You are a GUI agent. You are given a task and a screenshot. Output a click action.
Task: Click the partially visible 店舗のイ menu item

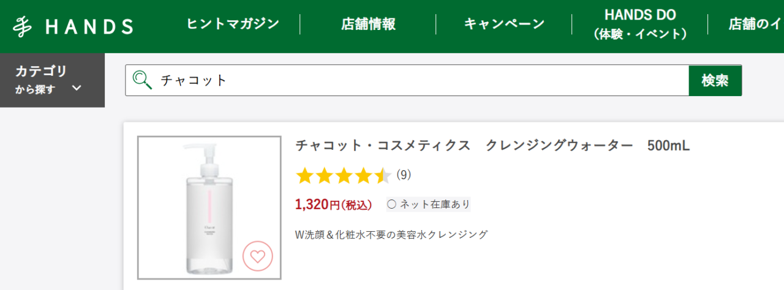756,24
